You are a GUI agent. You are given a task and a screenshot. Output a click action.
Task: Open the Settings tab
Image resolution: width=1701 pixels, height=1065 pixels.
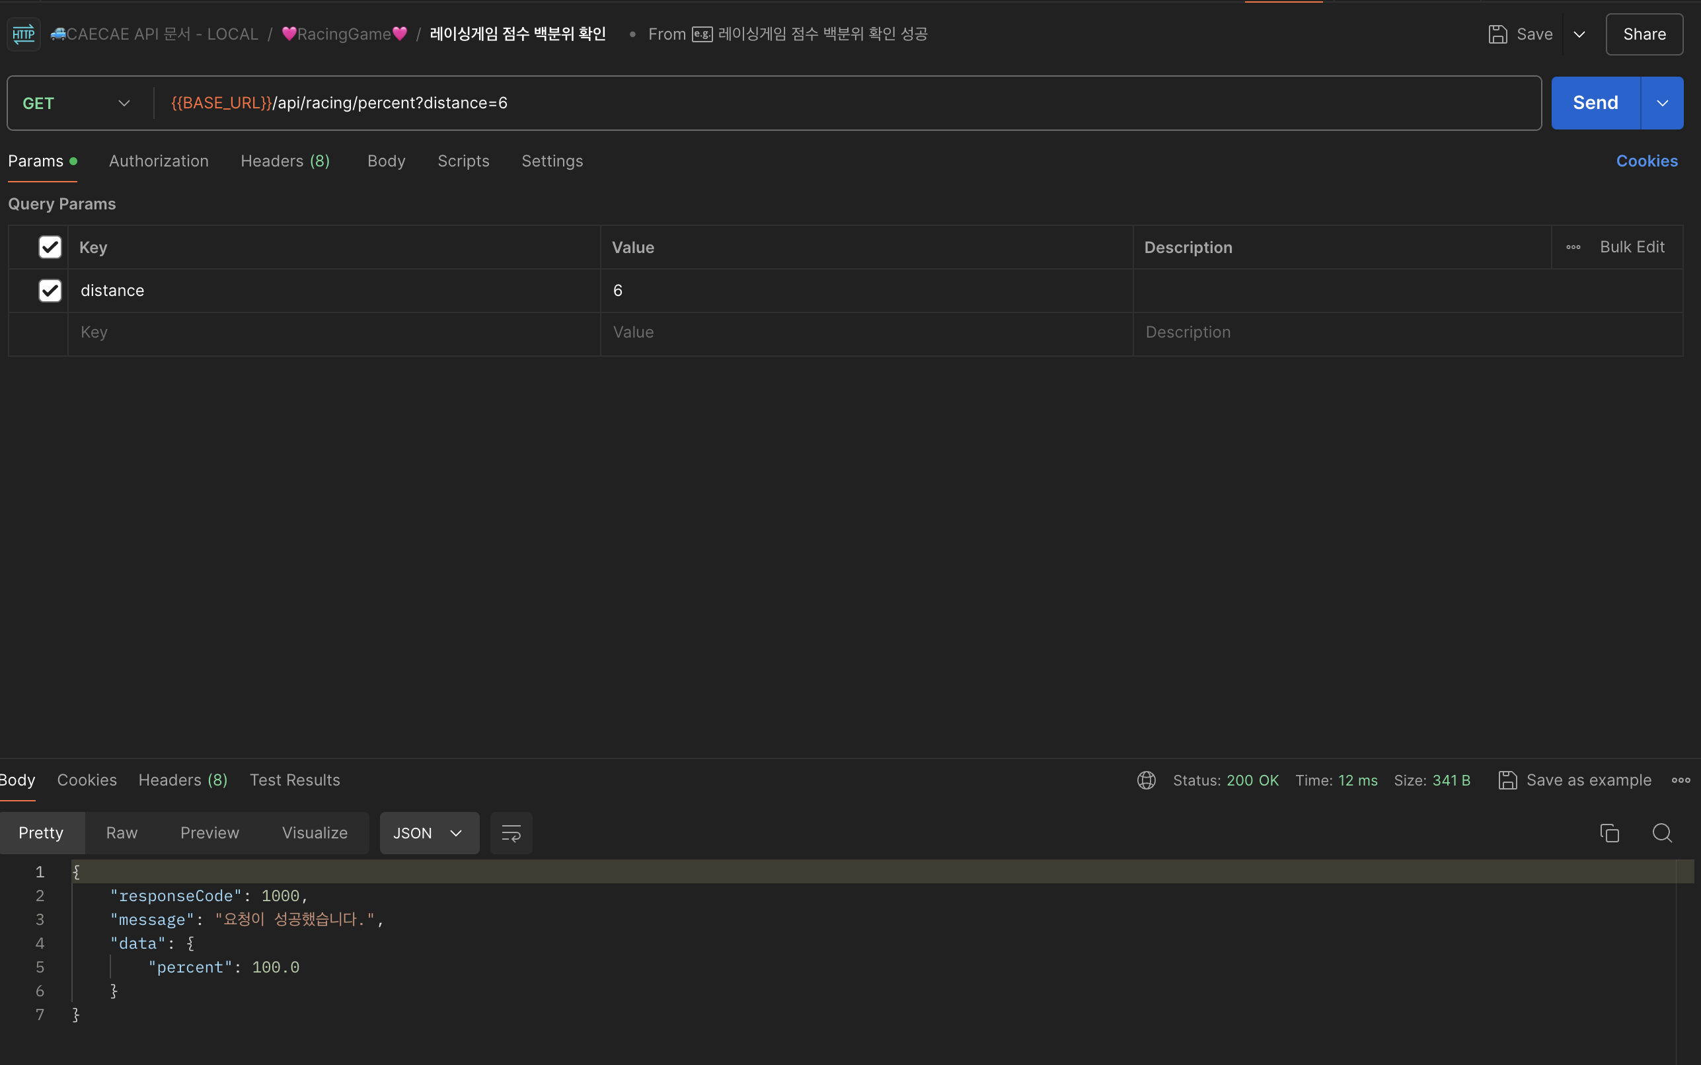pyautogui.click(x=552, y=161)
